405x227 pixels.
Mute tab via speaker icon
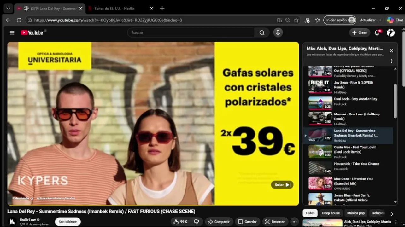pos(26,9)
